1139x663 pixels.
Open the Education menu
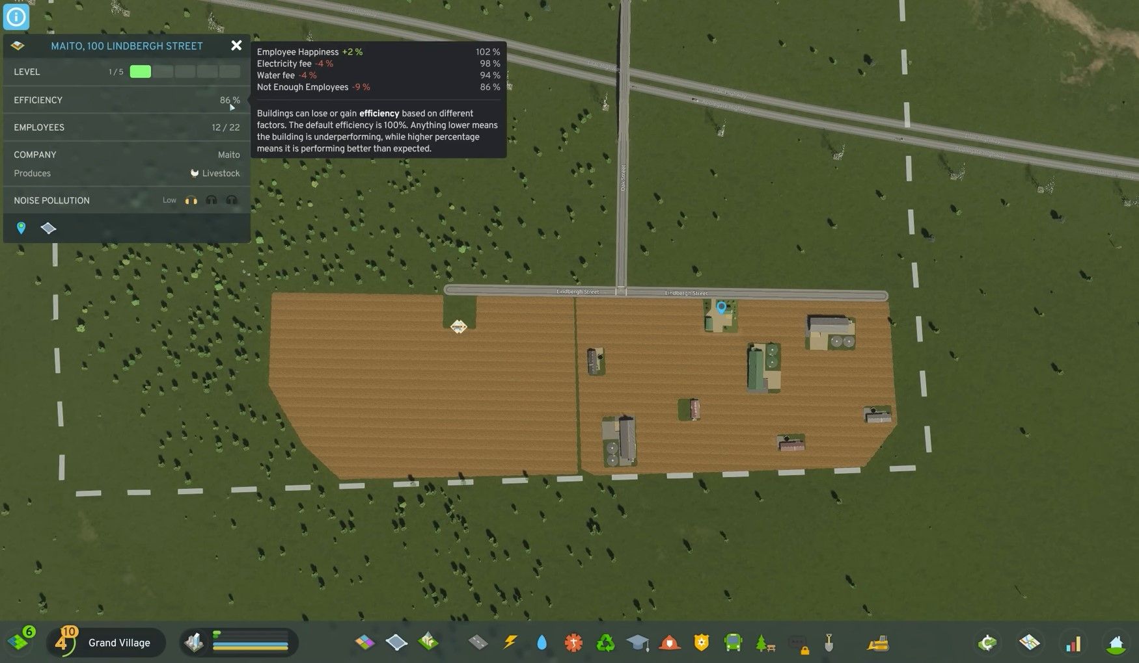(637, 643)
